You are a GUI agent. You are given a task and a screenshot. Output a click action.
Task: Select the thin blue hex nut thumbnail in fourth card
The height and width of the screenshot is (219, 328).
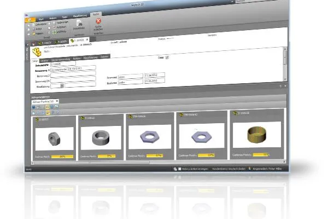[x=202, y=136]
